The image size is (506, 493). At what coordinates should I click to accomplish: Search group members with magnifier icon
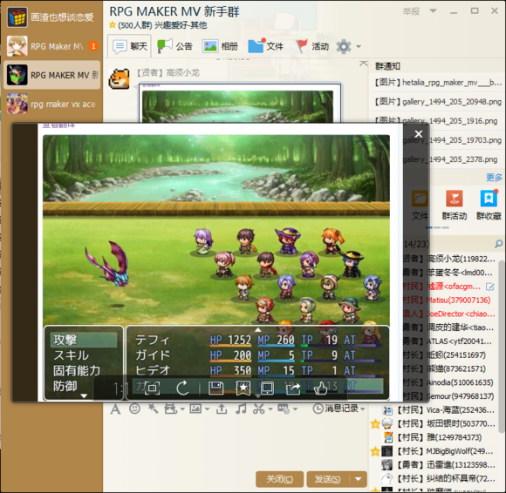(498, 244)
